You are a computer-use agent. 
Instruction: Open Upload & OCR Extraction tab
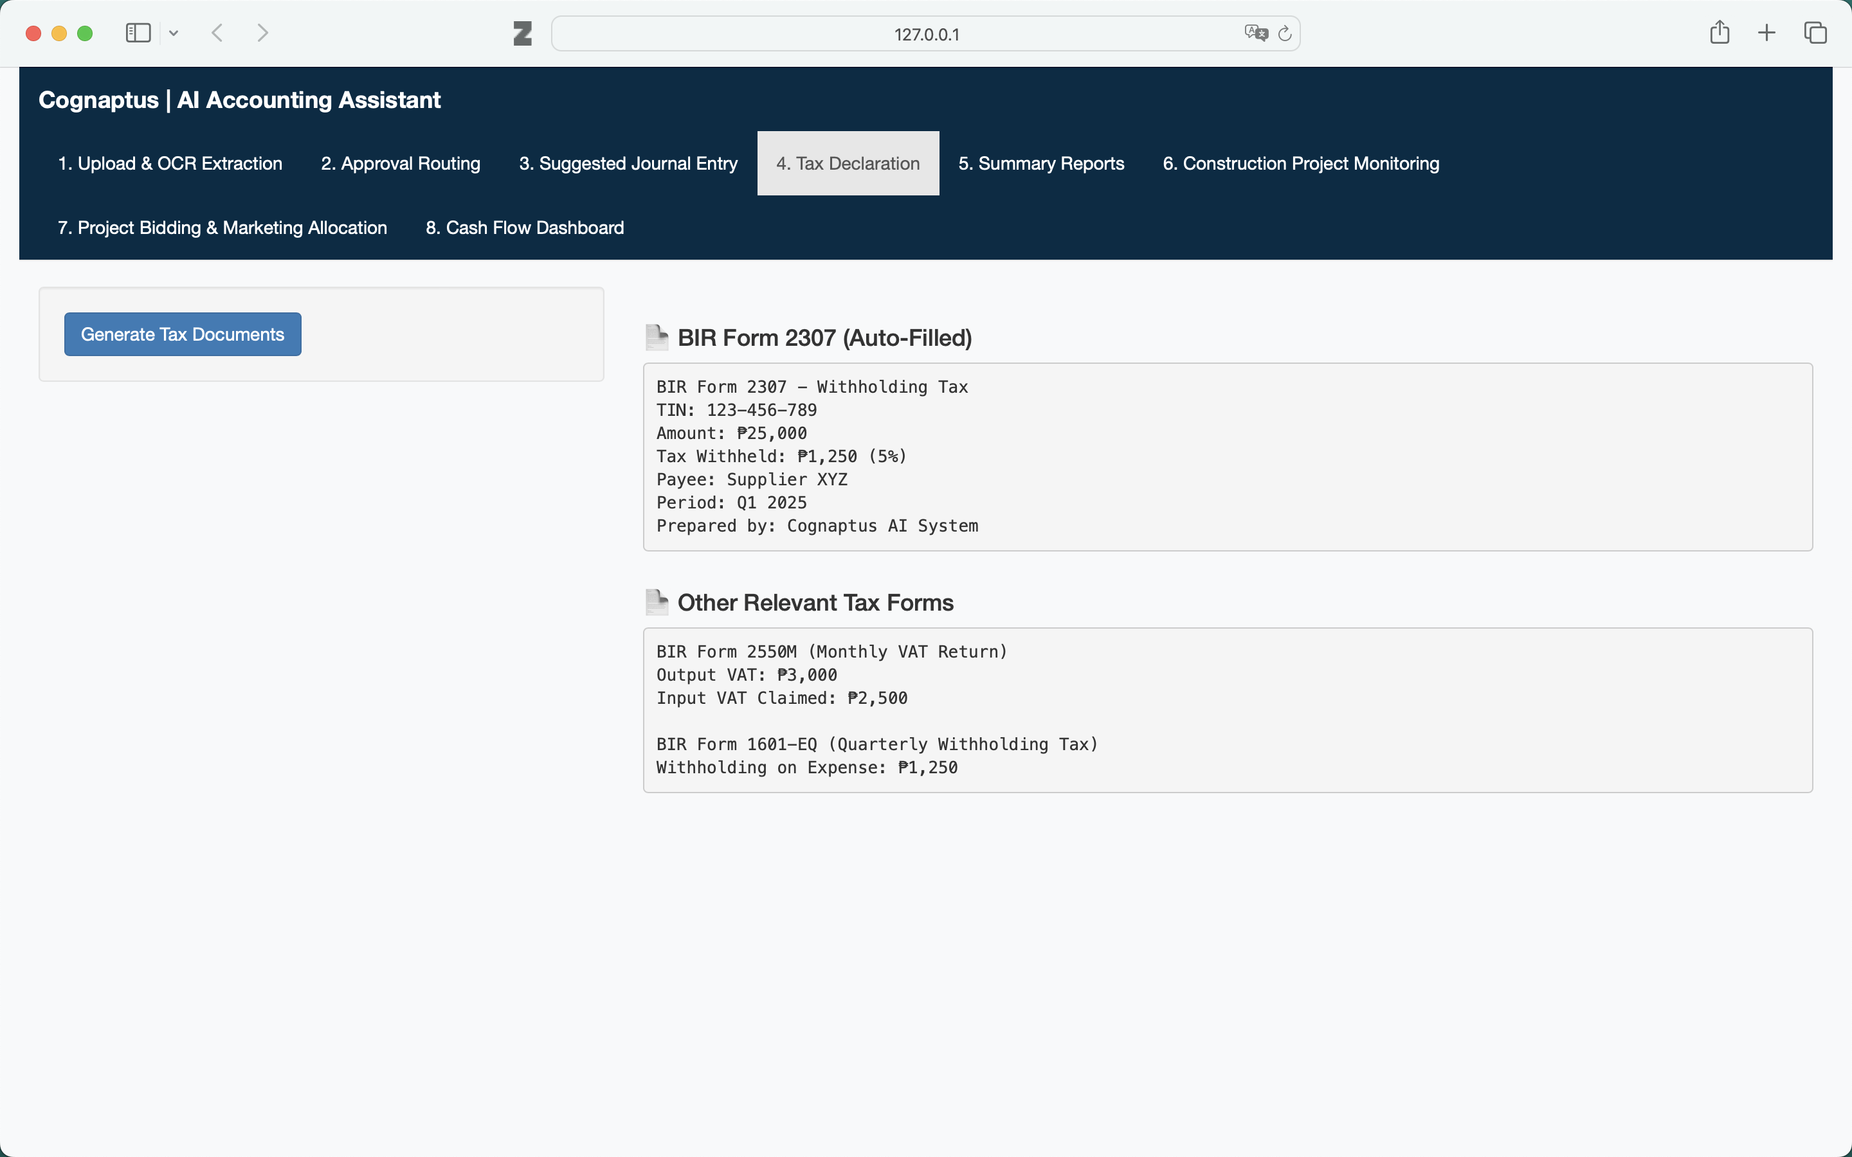(170, 163)
